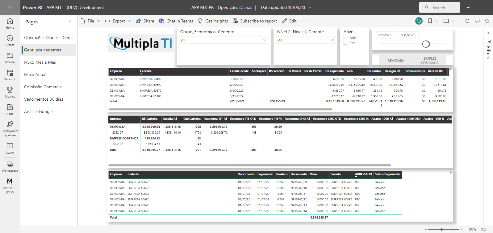Open the view options dropdown arrow
This screenshot has height=233, width=493.
[x=453, y=21]
